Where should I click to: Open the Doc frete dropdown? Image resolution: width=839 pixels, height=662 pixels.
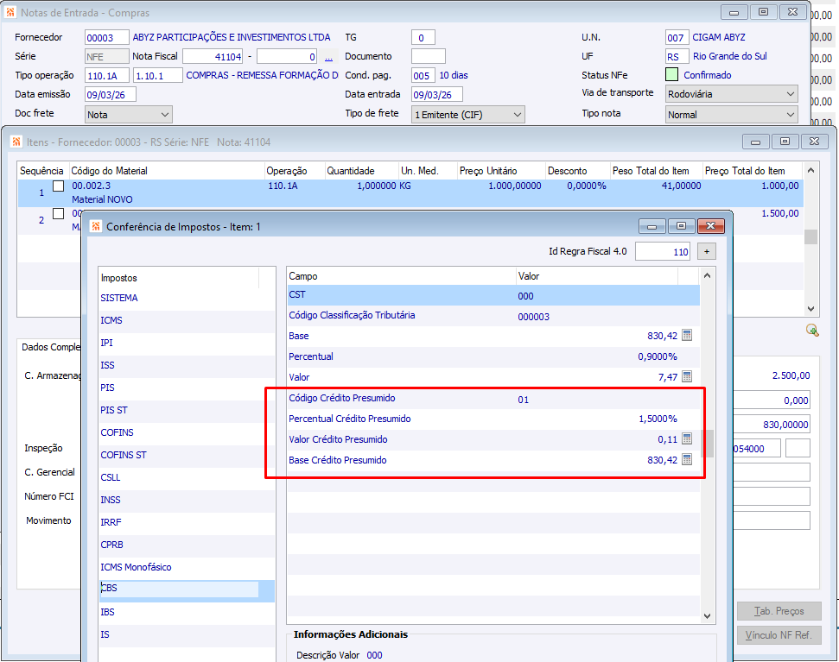point(129,114)
